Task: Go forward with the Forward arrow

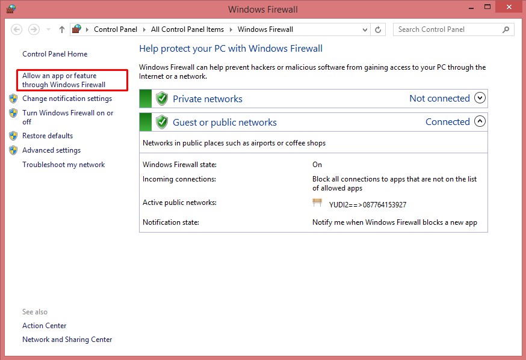Action: (34, 29)
